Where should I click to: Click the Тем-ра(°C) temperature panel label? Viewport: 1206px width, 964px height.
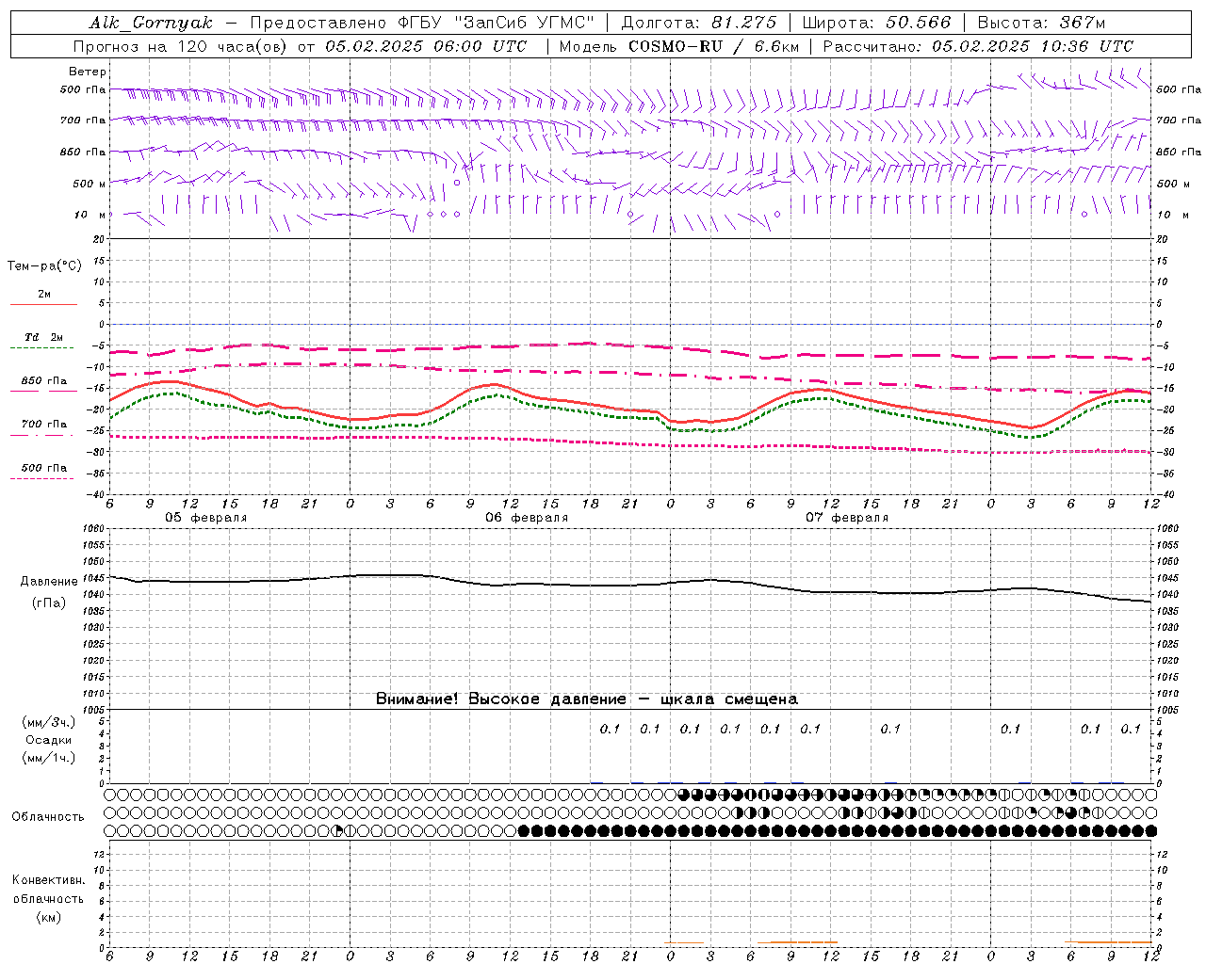[x=44, y=266]
